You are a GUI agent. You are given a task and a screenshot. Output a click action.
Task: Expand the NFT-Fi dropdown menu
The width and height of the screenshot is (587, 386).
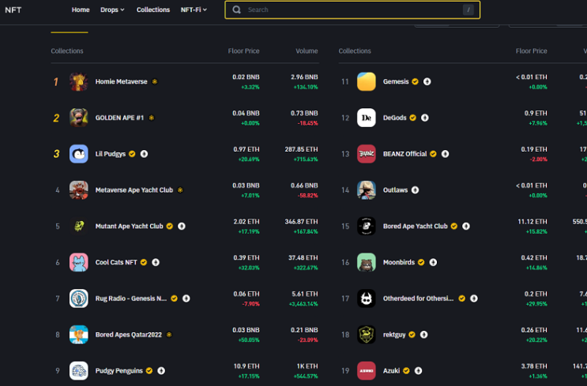[x=194, y=9]
